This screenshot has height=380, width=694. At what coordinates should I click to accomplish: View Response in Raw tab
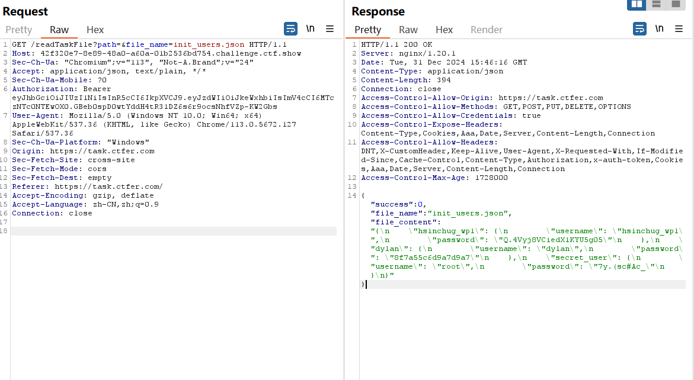point(408,30)
